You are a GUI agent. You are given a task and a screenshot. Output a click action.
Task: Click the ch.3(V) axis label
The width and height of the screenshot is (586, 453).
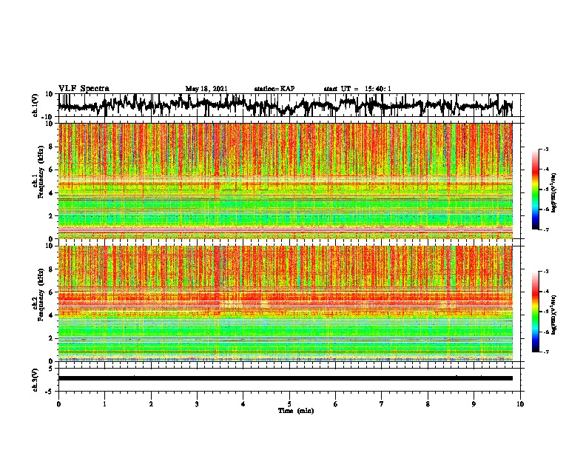[x=36, y=380]
